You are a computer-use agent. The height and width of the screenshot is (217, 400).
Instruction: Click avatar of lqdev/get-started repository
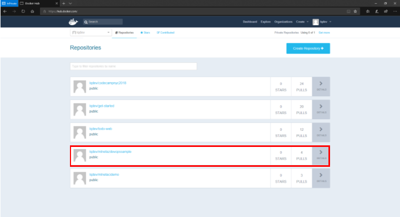click(80, 109)
